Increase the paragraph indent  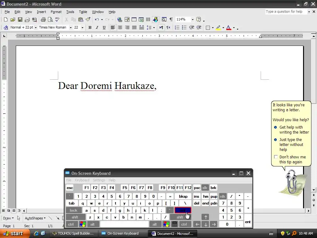click(x=199, y=28)
